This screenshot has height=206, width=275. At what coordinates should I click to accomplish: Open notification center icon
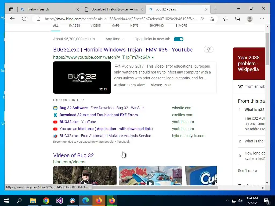coord(267,201)
